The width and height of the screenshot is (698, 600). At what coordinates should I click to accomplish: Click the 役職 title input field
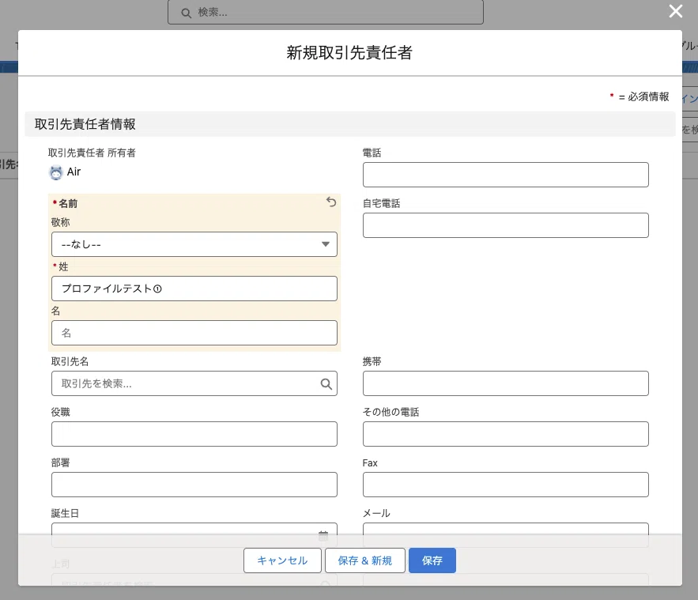(194, 434)
